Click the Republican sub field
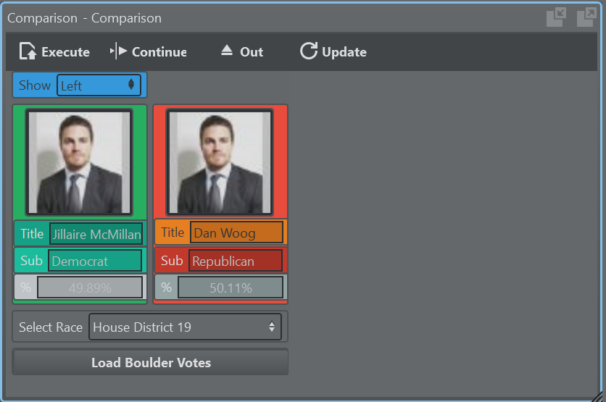This screenshot has height=402, width=606. coord(236,261)
